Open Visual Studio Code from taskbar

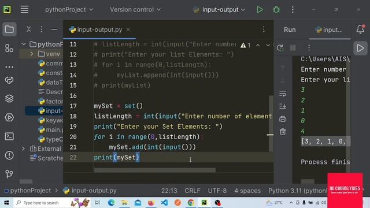point(164,203)
